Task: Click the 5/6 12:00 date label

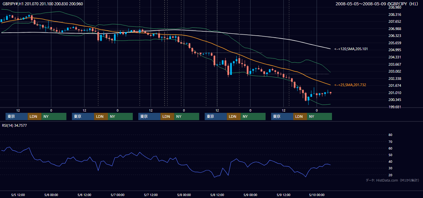Action: 84,195
